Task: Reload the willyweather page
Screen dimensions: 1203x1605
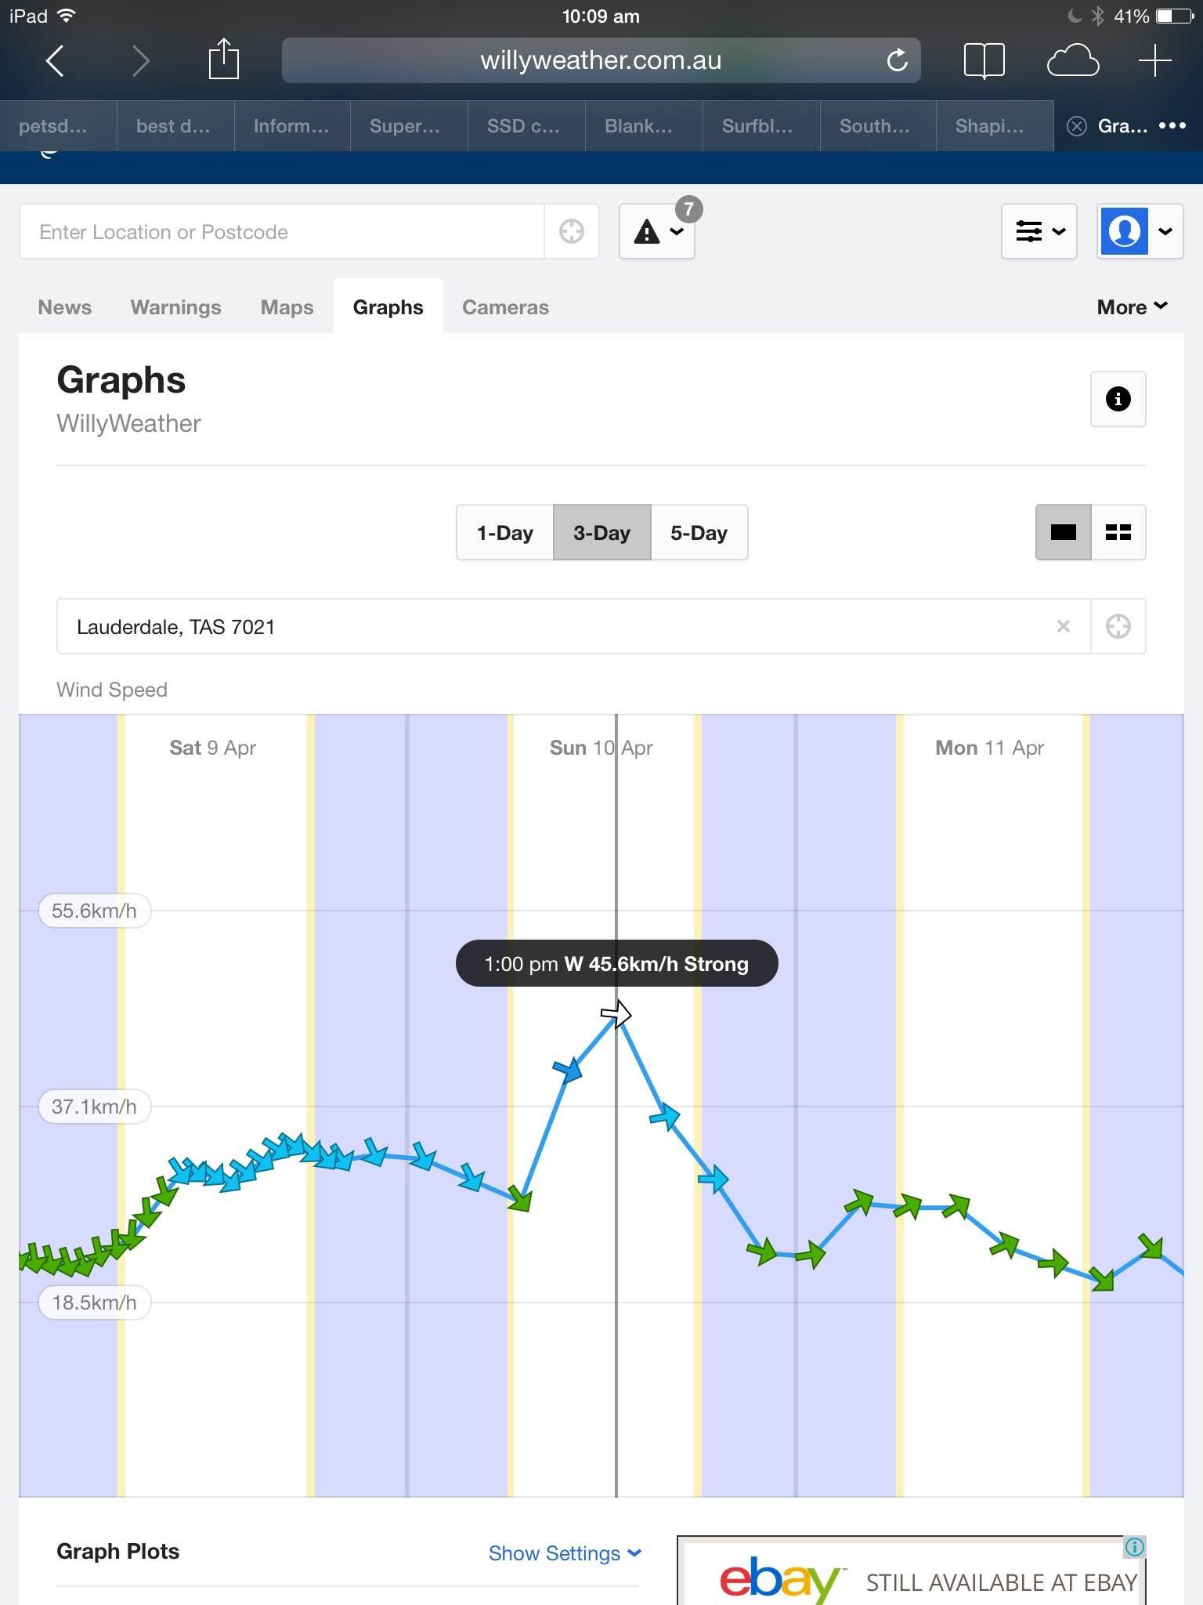Action: coord(897,60)
